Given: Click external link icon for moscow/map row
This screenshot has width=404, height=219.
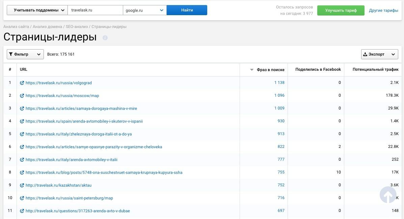Looking at the screenshot, I should 22,96.
